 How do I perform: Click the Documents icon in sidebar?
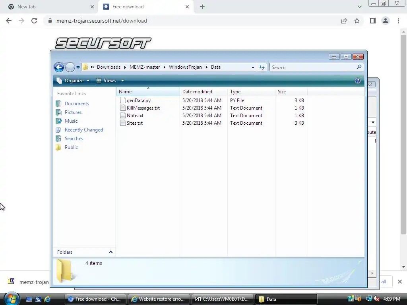59,104
